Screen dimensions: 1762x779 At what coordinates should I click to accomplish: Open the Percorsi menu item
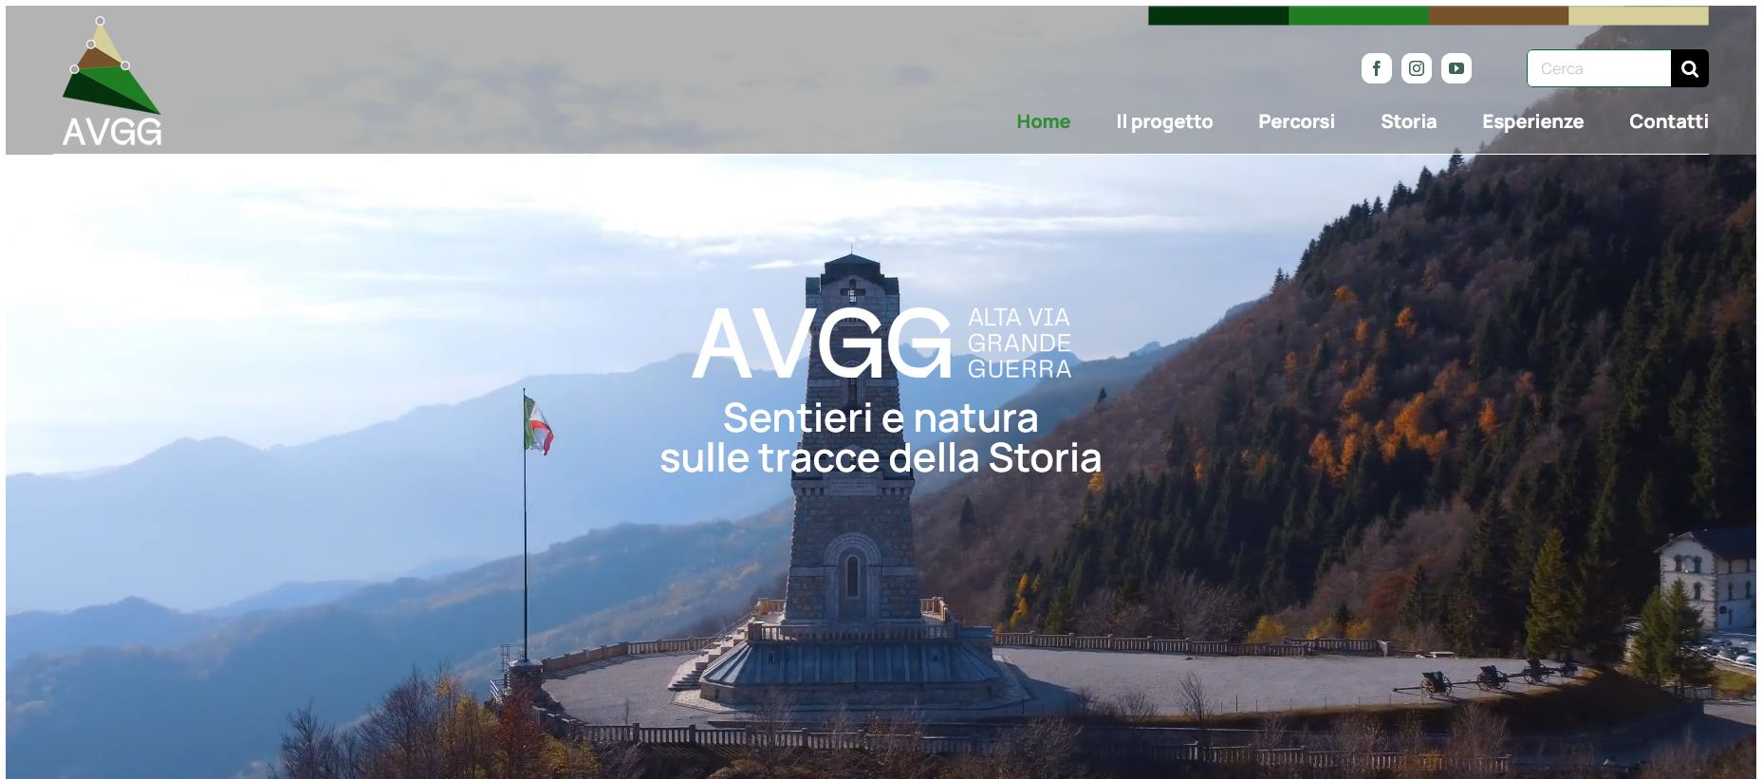click(1296, 121)
